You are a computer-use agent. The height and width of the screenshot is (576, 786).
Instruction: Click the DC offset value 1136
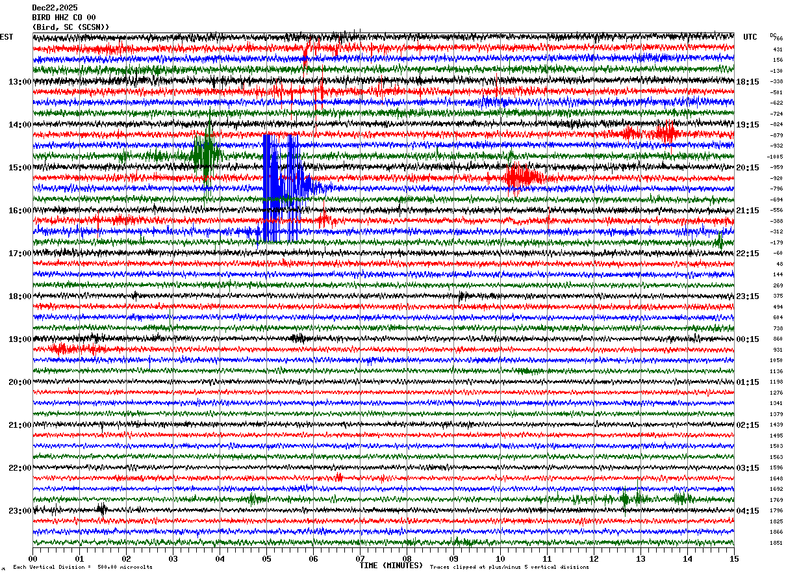[x=776, y=371]
